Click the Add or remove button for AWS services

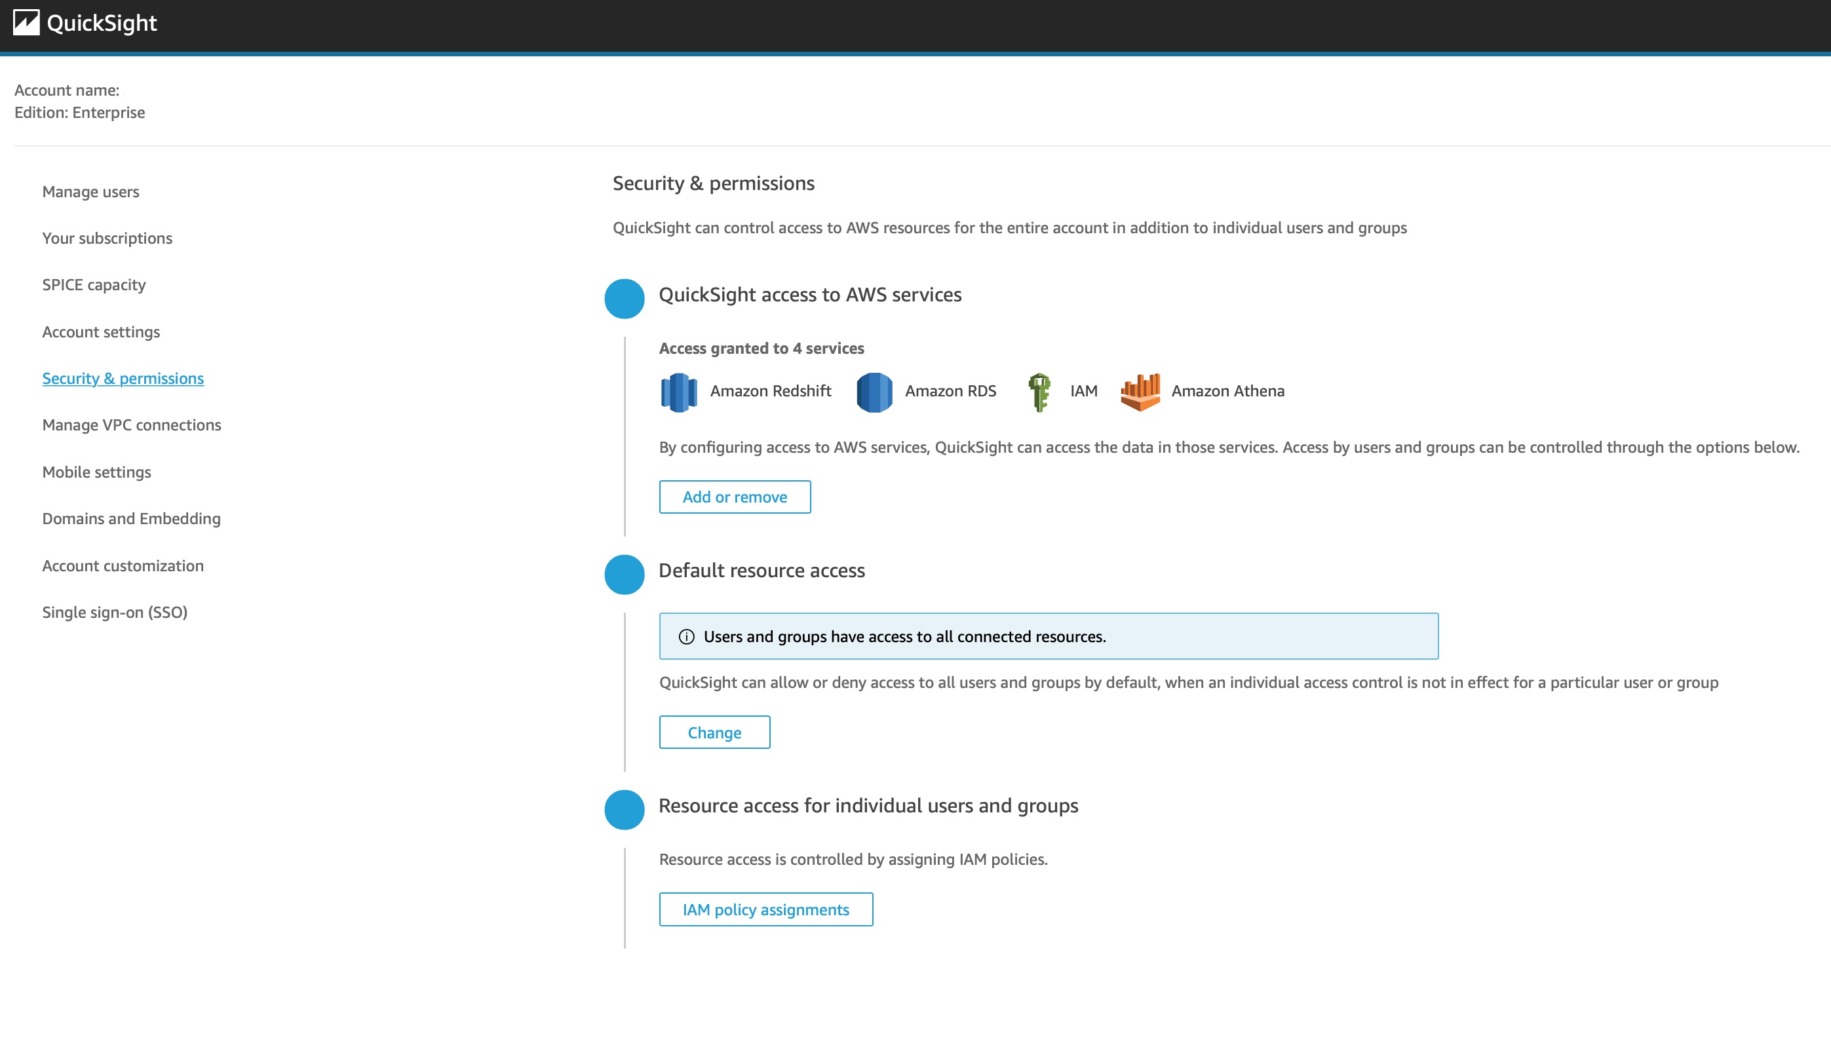click(735, 497)
